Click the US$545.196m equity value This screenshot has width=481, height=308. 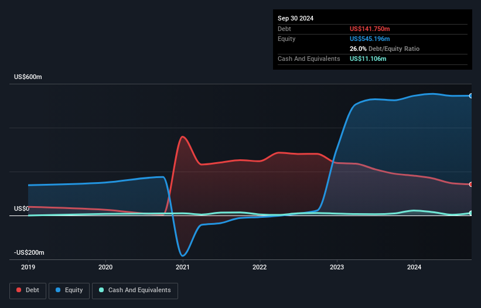click(370, 39)
